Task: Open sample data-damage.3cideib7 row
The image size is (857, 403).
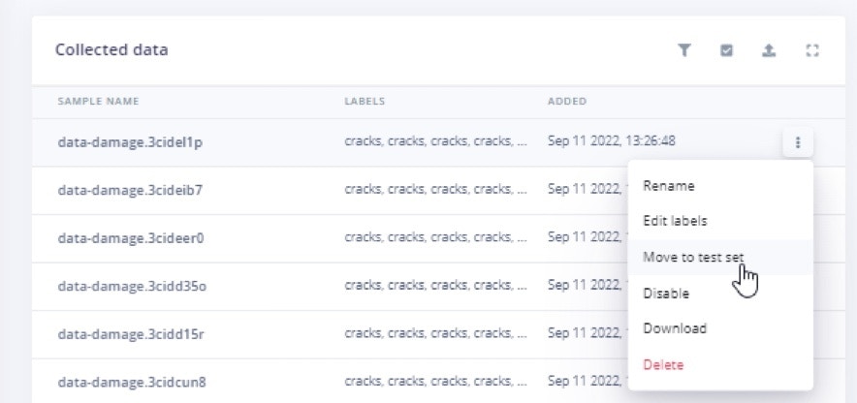Action: pos(130,191)
